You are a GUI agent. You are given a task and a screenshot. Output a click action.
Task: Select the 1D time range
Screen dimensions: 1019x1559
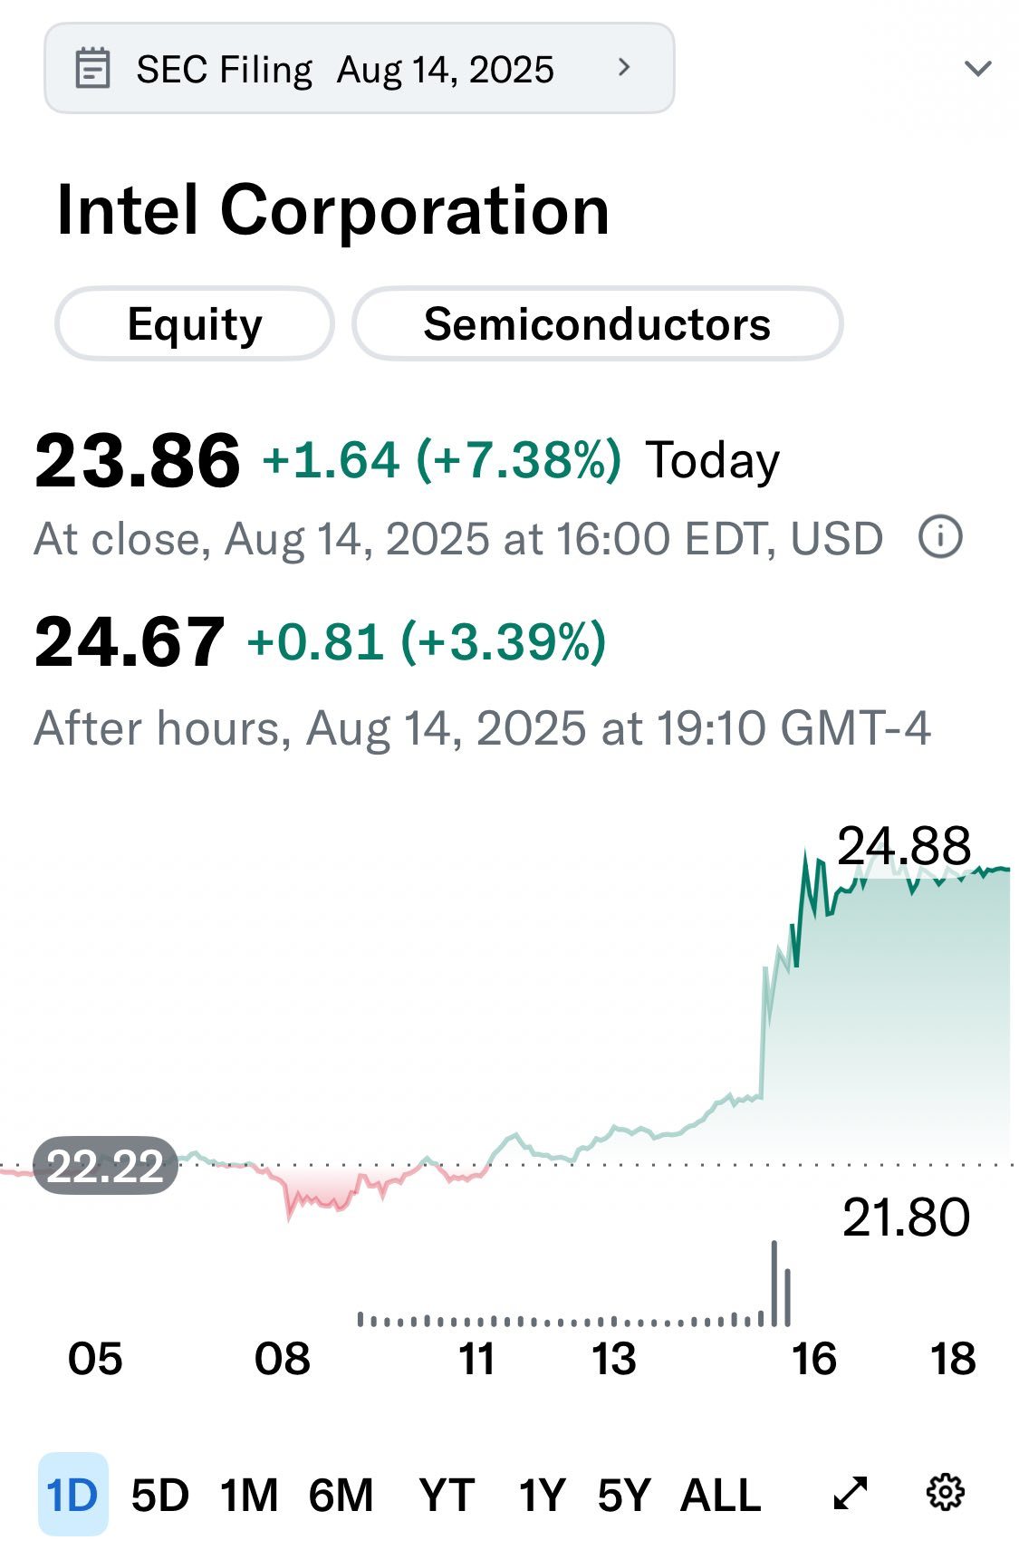click(x=72, y=1494)
